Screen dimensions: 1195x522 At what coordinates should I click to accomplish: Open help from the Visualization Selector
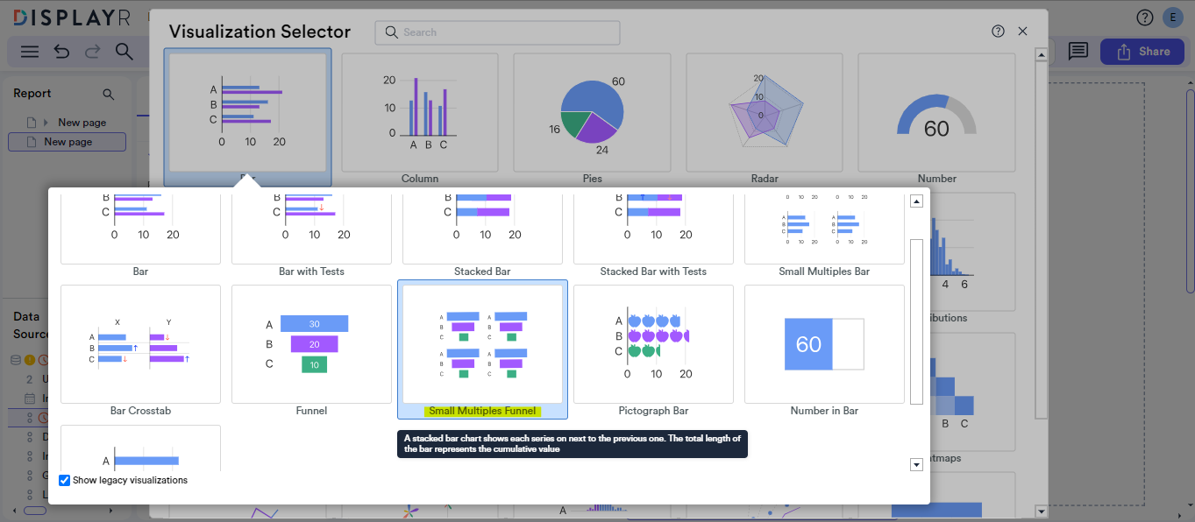(x=998, y=31)
